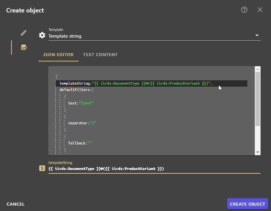Click the gear icon beside Template
This screenshot has height=211, width=271.
tap(42, 35)
